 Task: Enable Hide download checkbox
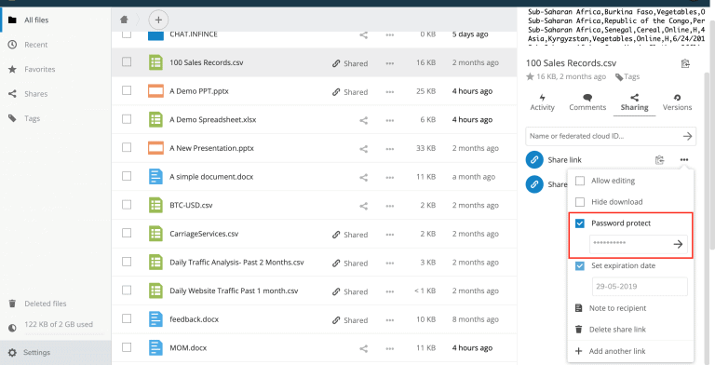(580, 202)
